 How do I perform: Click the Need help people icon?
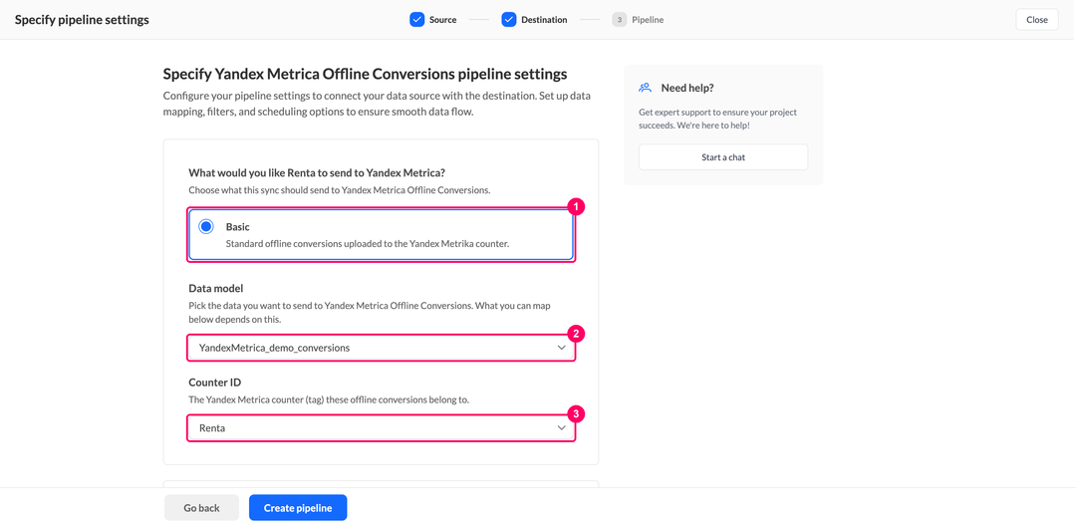coord(645,88)
